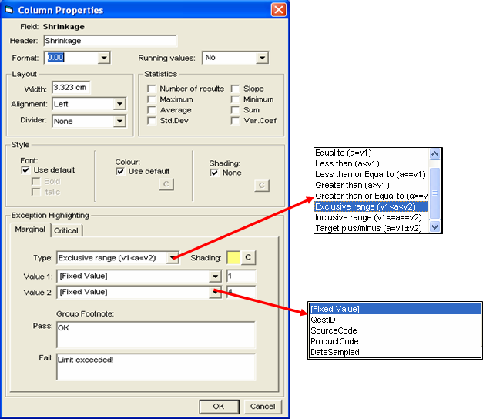The width and height of the screenshot is (483, 419).
Task: Open the Format dropdown
Action: click(x=104, y=58)
